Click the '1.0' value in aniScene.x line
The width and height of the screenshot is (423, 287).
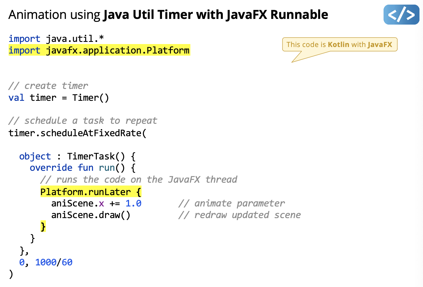[x=133, y=203]
